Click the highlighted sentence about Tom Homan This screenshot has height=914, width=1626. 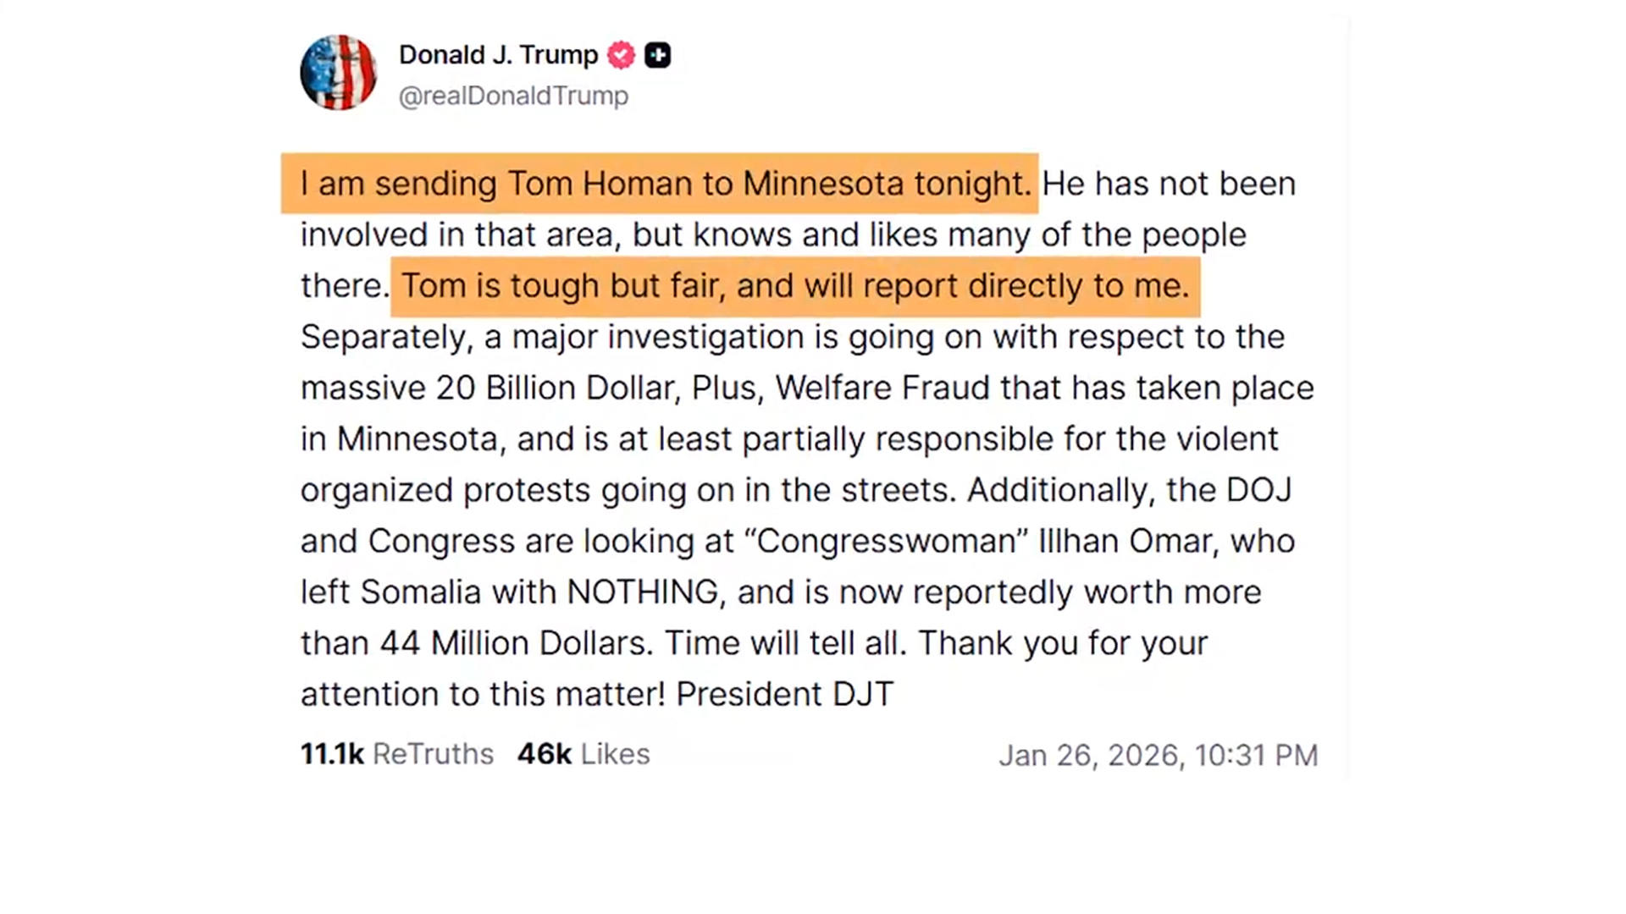pyautogui.click(x=665, y=184)
